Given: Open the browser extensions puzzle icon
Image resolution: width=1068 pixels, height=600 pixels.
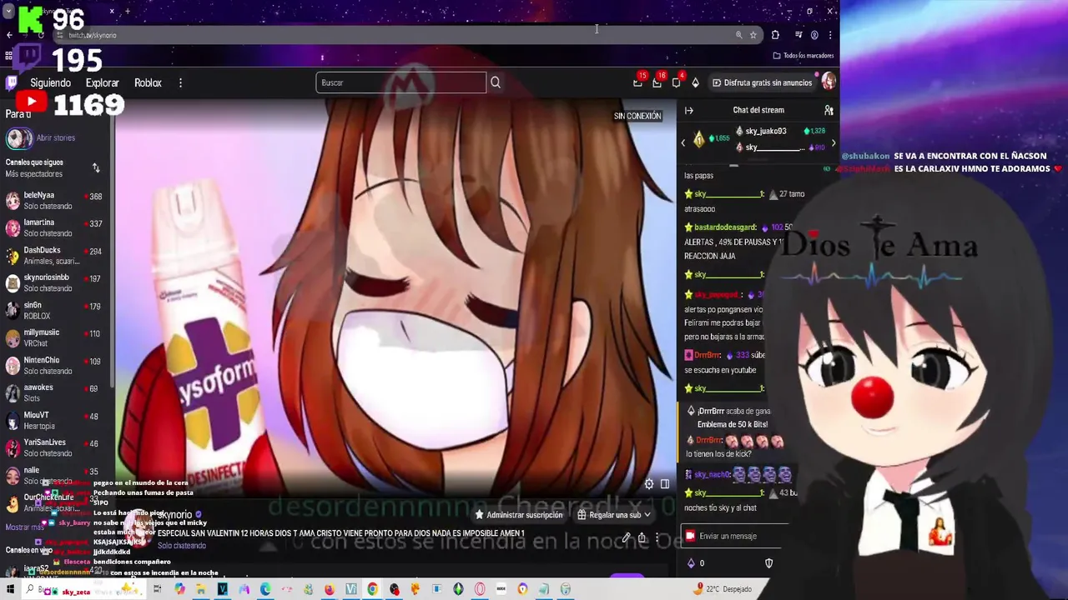Looking at the screenshot, I should click(x=775, y=35).
